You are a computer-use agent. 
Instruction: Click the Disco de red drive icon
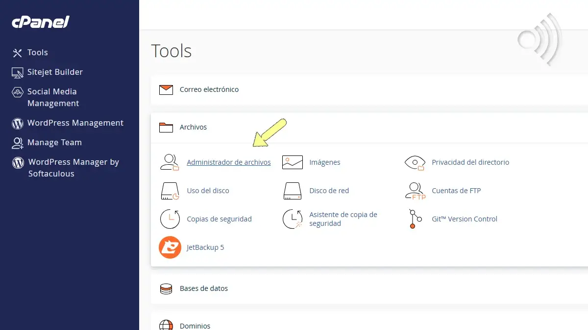point(292,191)
